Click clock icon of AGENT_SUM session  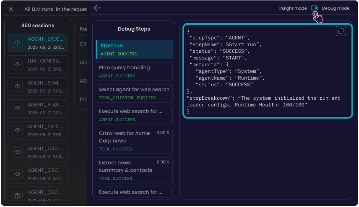tap(17, 86)
